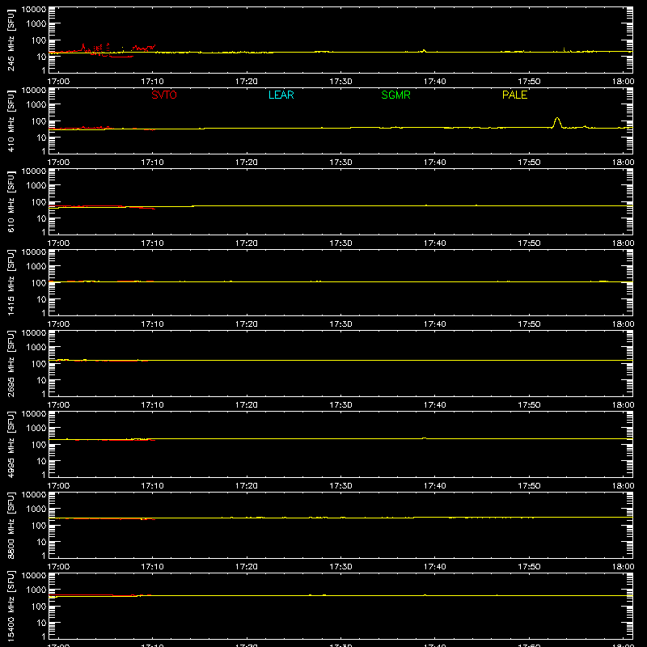Click 17:50 tick label below 2695 MHz plot
This screenshot has height=647, width=647.
(x=529, y=405)
